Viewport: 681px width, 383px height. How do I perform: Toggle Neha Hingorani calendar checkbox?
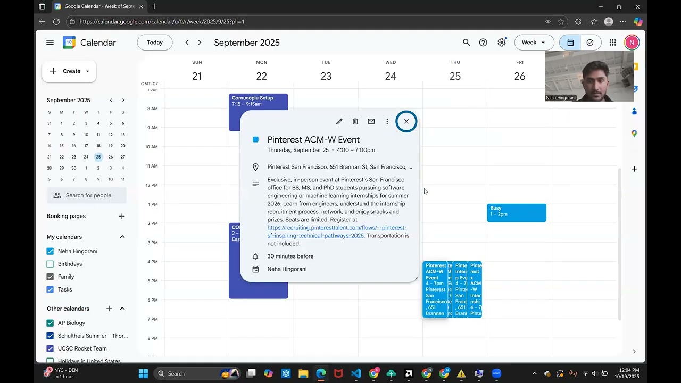pos(50,251)
